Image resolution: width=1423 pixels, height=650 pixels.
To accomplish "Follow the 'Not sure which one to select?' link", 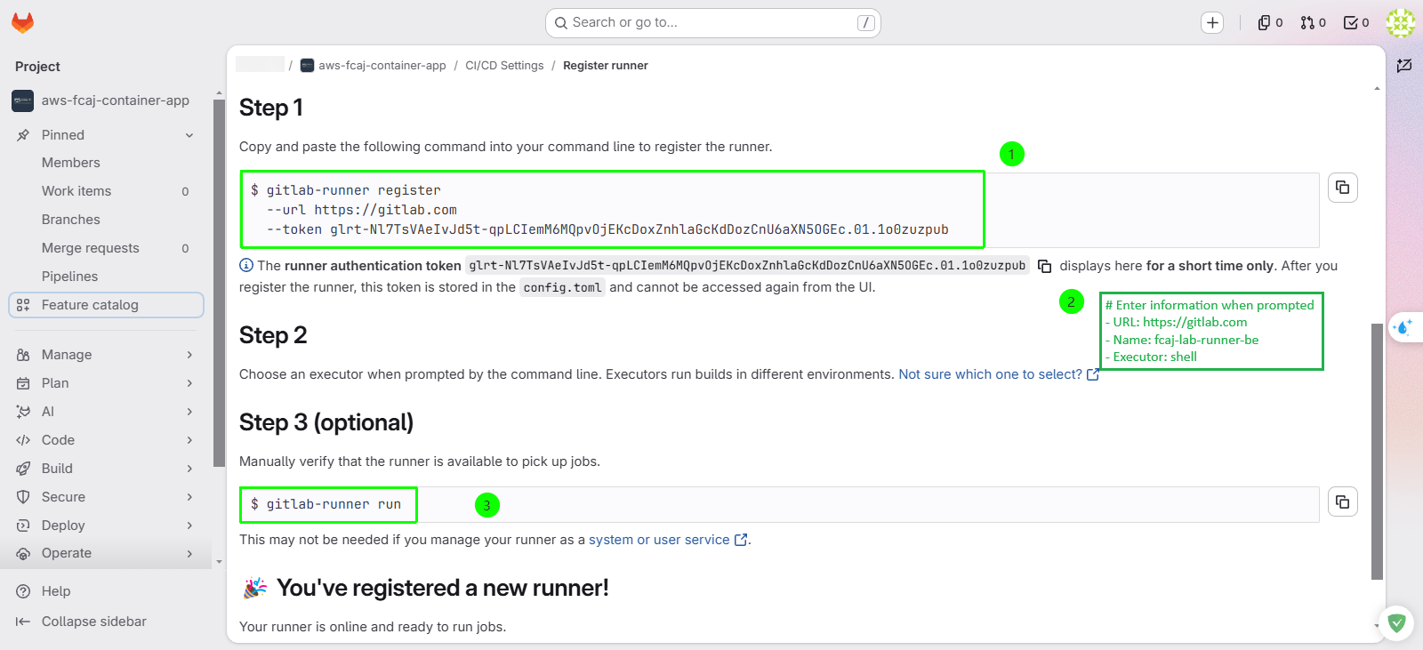I will click(999, 374).
